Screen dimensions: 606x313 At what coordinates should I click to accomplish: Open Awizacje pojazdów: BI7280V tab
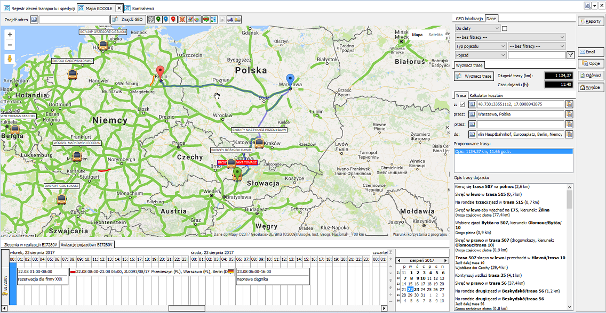click(86, 244)
